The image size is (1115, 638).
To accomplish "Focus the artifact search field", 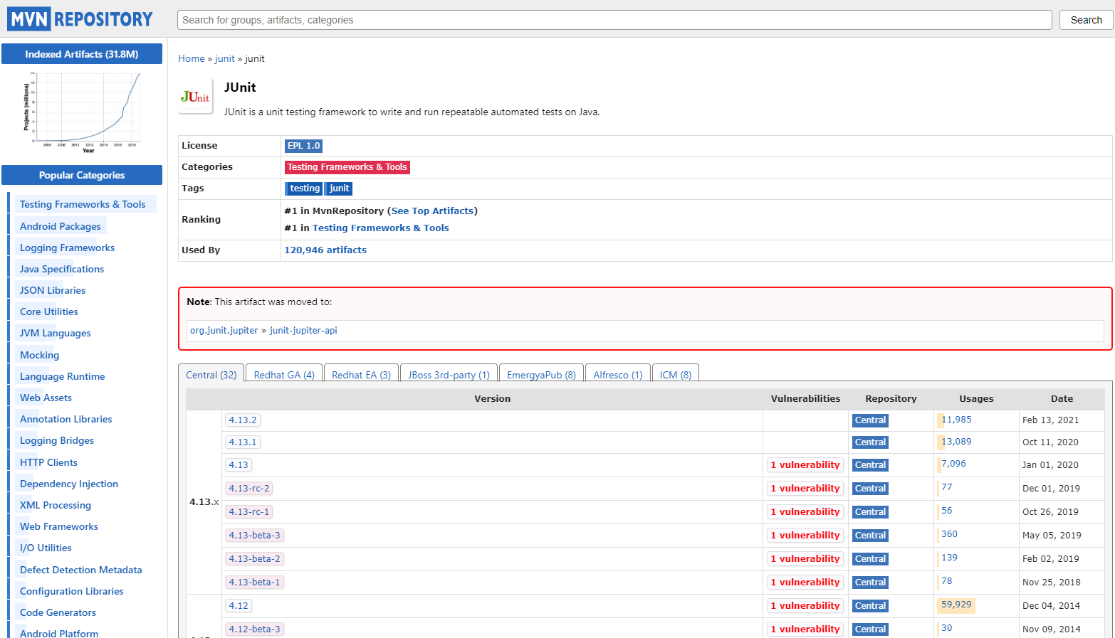I will point(614,20).
